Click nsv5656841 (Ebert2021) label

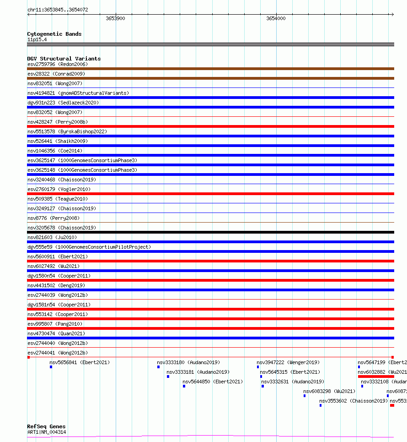tap(80, 362)
